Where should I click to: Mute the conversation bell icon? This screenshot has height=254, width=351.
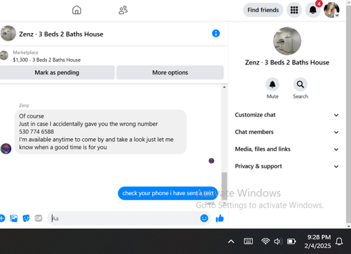coord(272,84)
